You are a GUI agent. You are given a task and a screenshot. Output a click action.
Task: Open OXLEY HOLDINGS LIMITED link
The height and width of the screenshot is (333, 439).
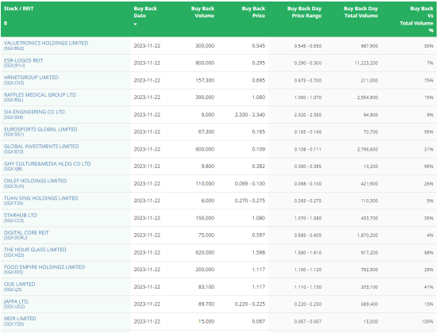(35, 181)
